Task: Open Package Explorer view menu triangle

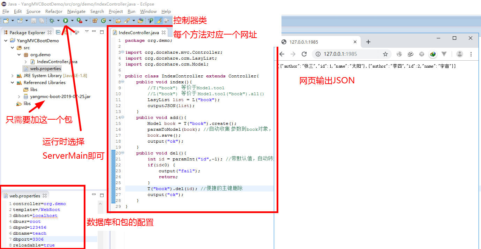Action: point(87,31)
